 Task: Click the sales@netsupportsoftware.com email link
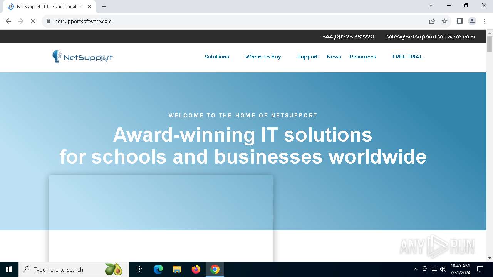pos(431,37)
